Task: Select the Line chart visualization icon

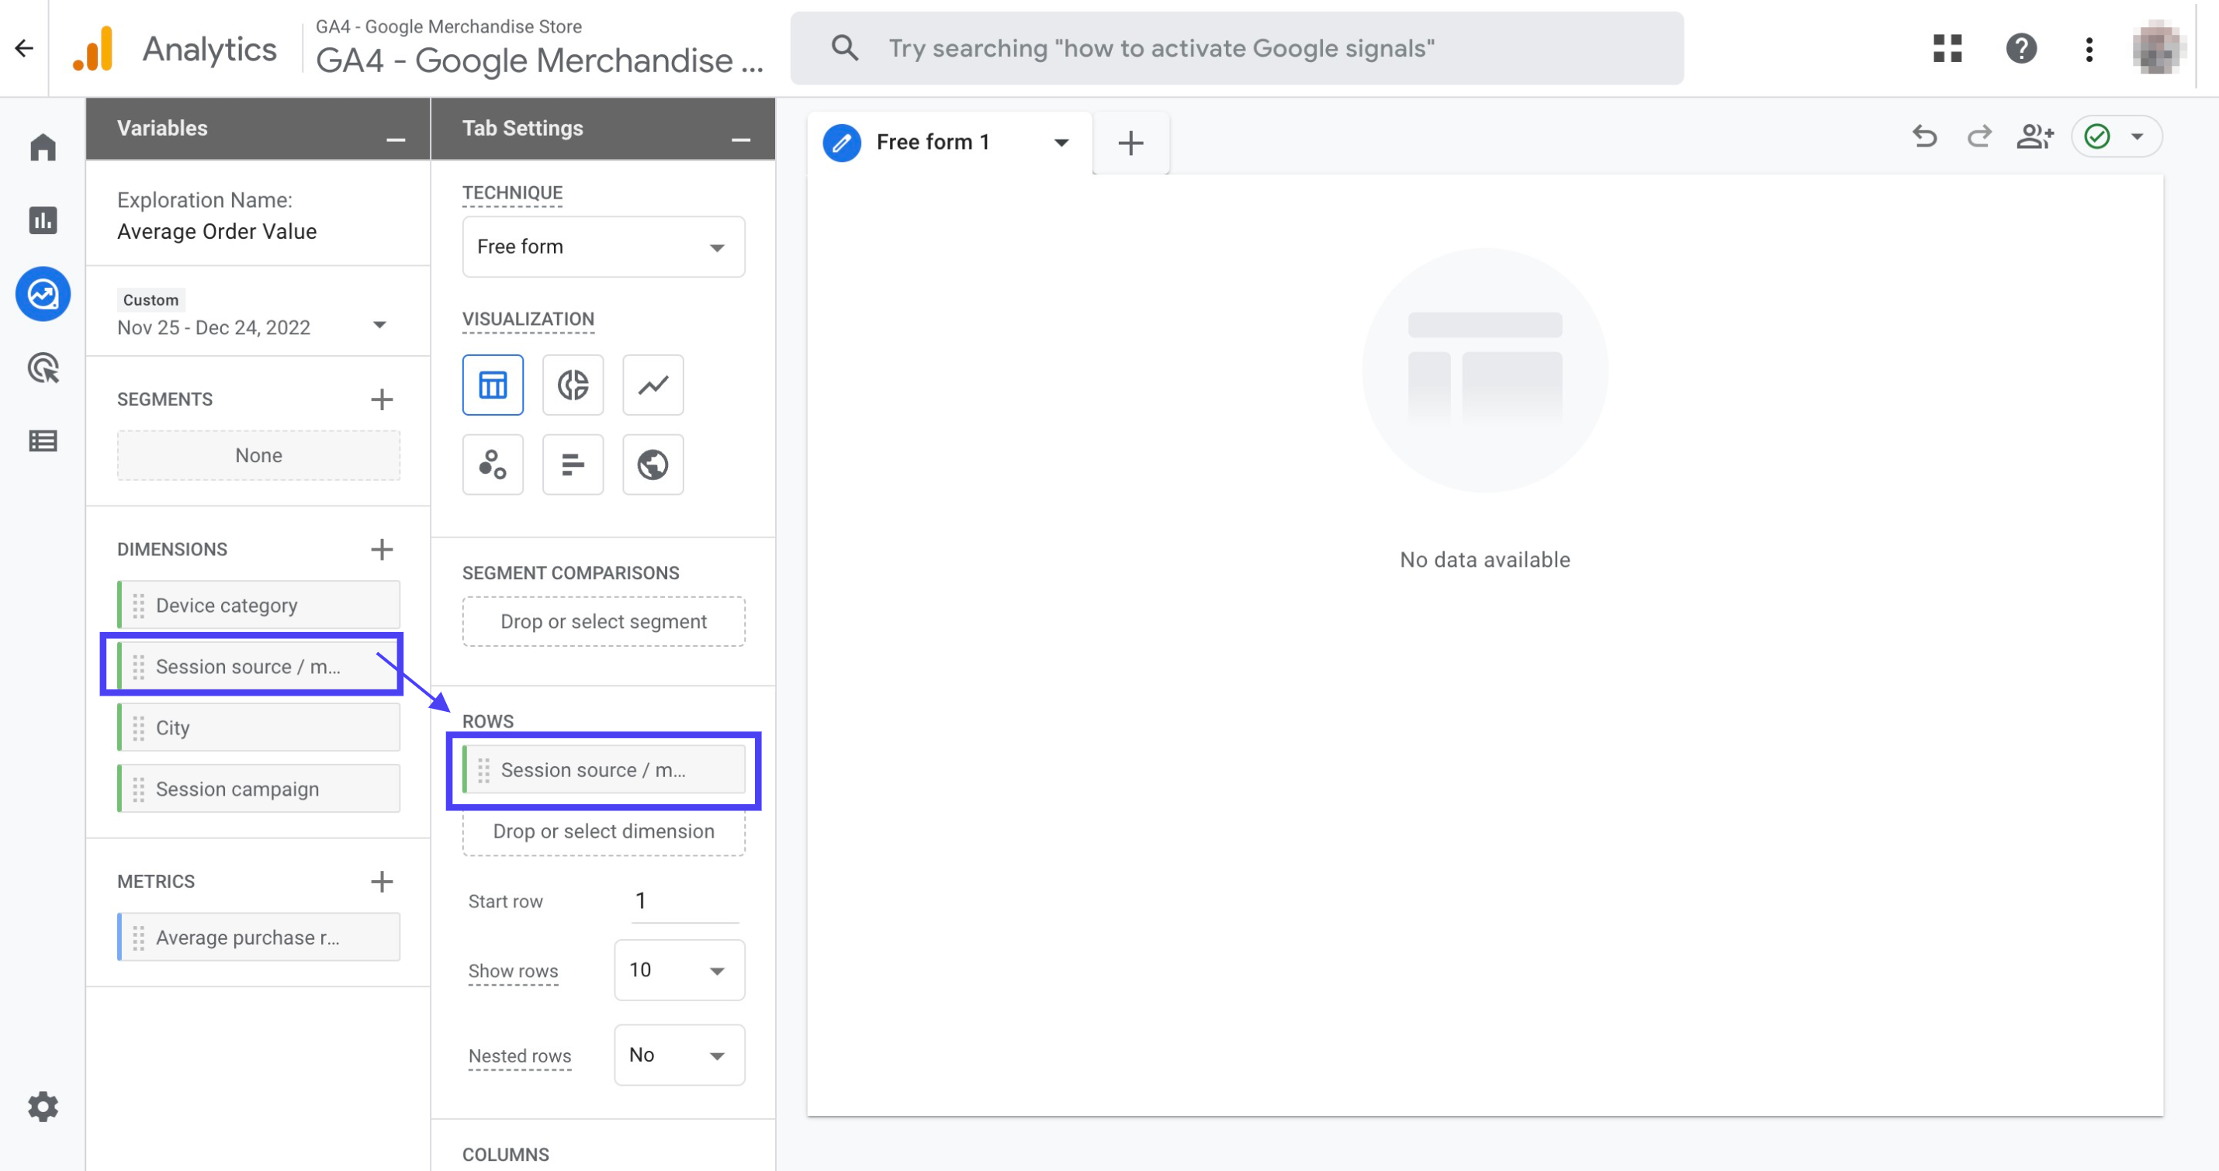Action: [x=653, y=385]
